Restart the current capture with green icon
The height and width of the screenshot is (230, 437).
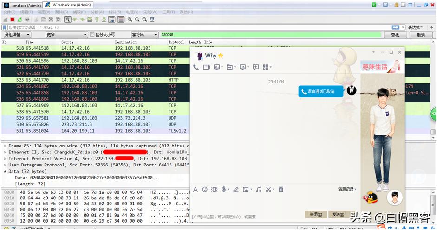click(x=20, y=19)
